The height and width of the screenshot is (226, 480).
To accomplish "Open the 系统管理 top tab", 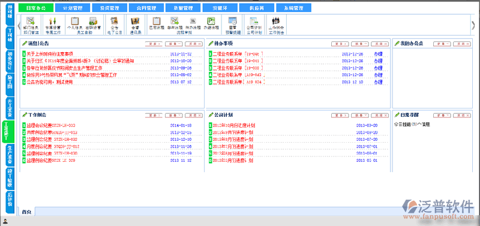I will (x=293, y=8).
